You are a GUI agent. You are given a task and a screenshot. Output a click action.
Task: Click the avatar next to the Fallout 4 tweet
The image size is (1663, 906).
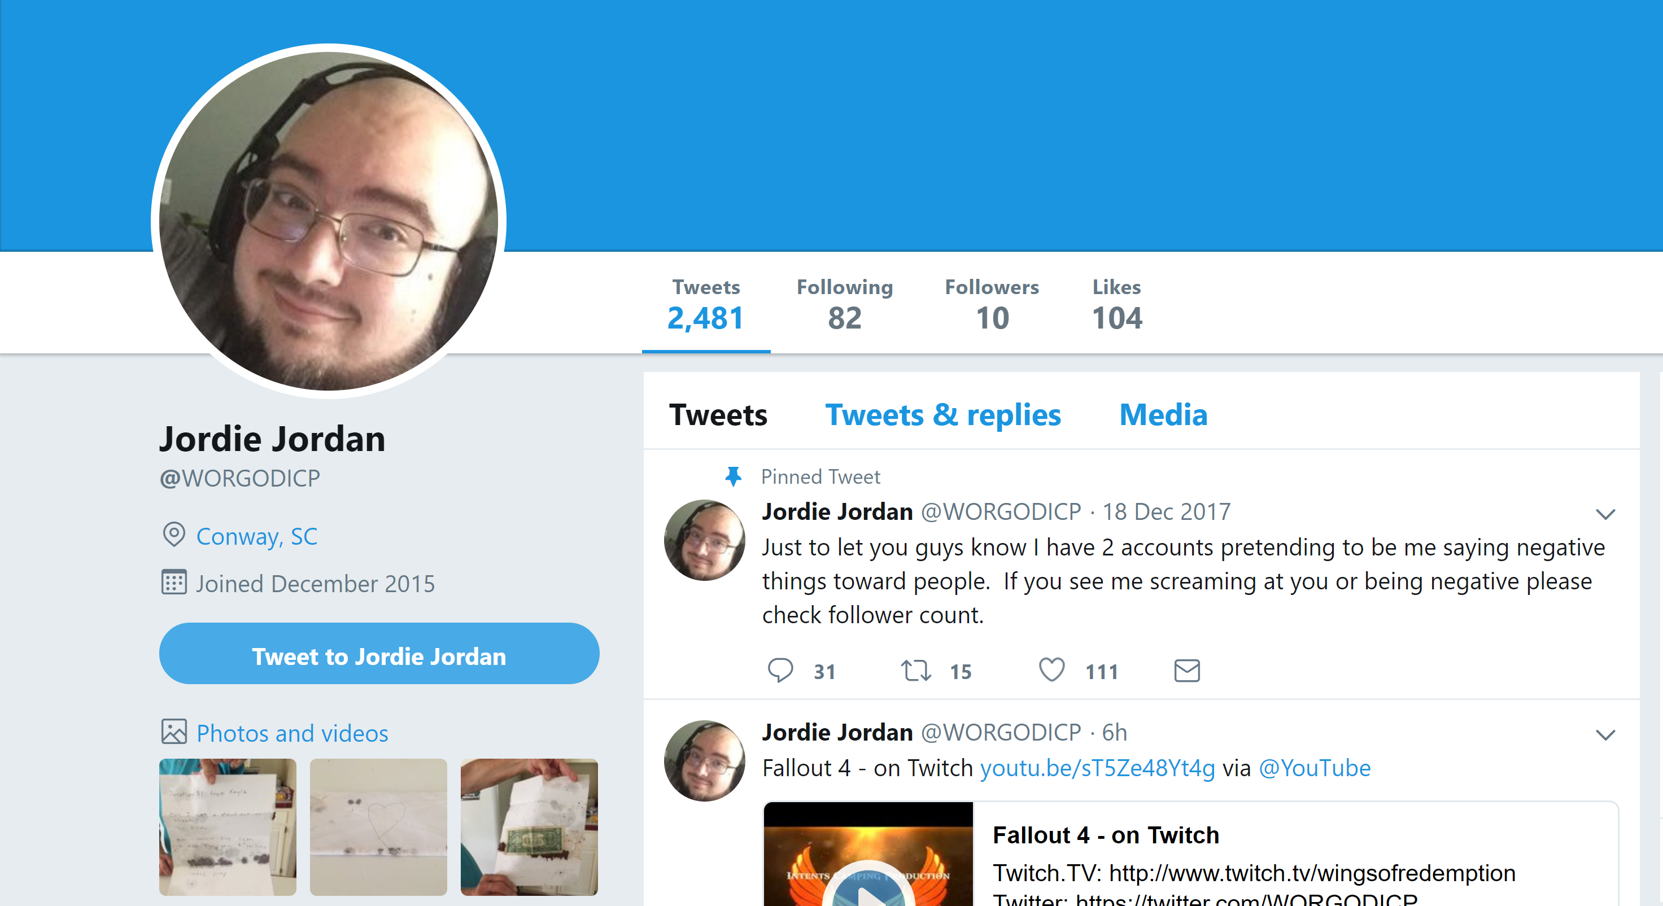(704, 761)
